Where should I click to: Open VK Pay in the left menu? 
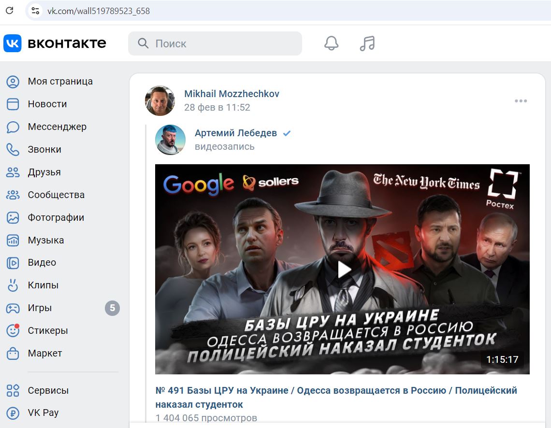click(43, 413)
